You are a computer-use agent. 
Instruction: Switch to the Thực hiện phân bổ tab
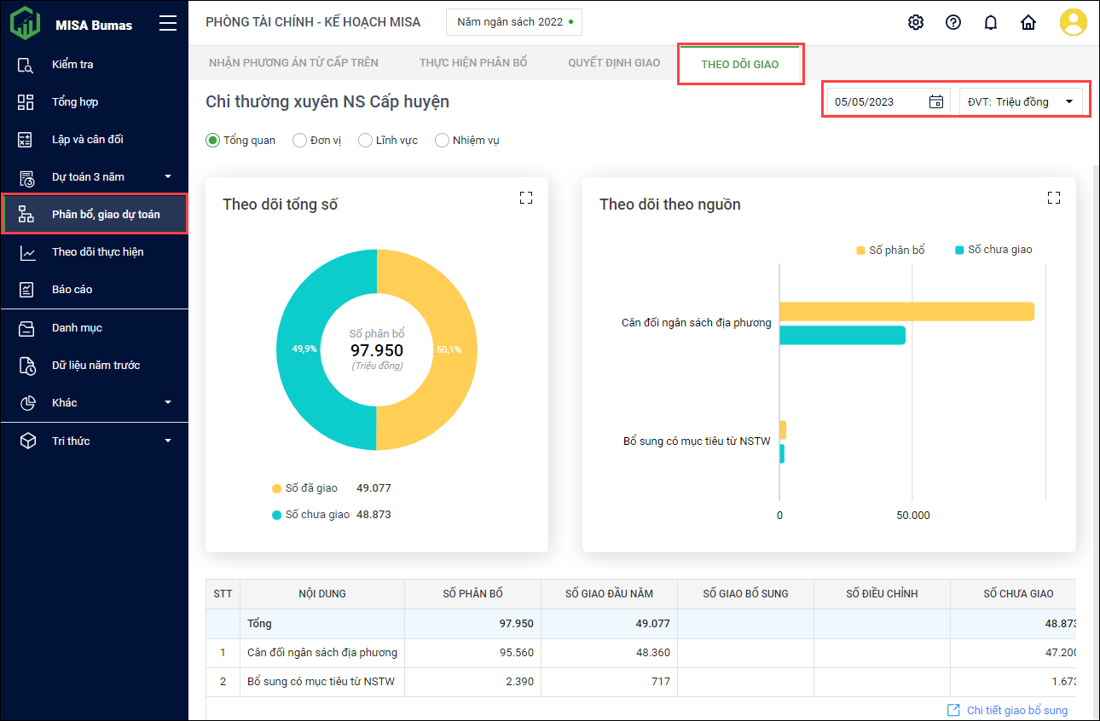(x=473, y=63)
